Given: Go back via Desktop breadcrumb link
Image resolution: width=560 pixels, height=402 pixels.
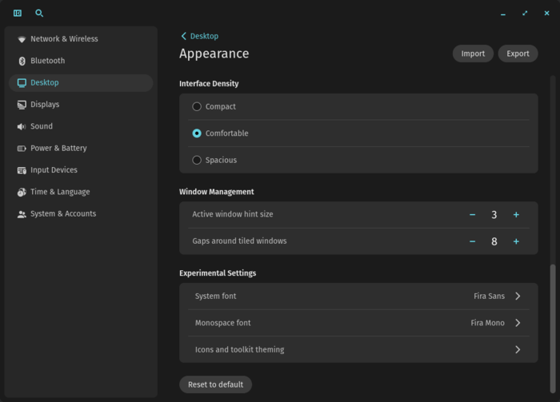Looking at the screenshot, I should [x=200, y=36].
